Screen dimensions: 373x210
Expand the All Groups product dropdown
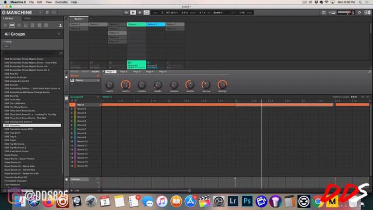[x=59, y=34]
